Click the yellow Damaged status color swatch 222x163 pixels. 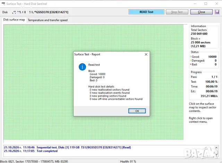tap(190, 60)
